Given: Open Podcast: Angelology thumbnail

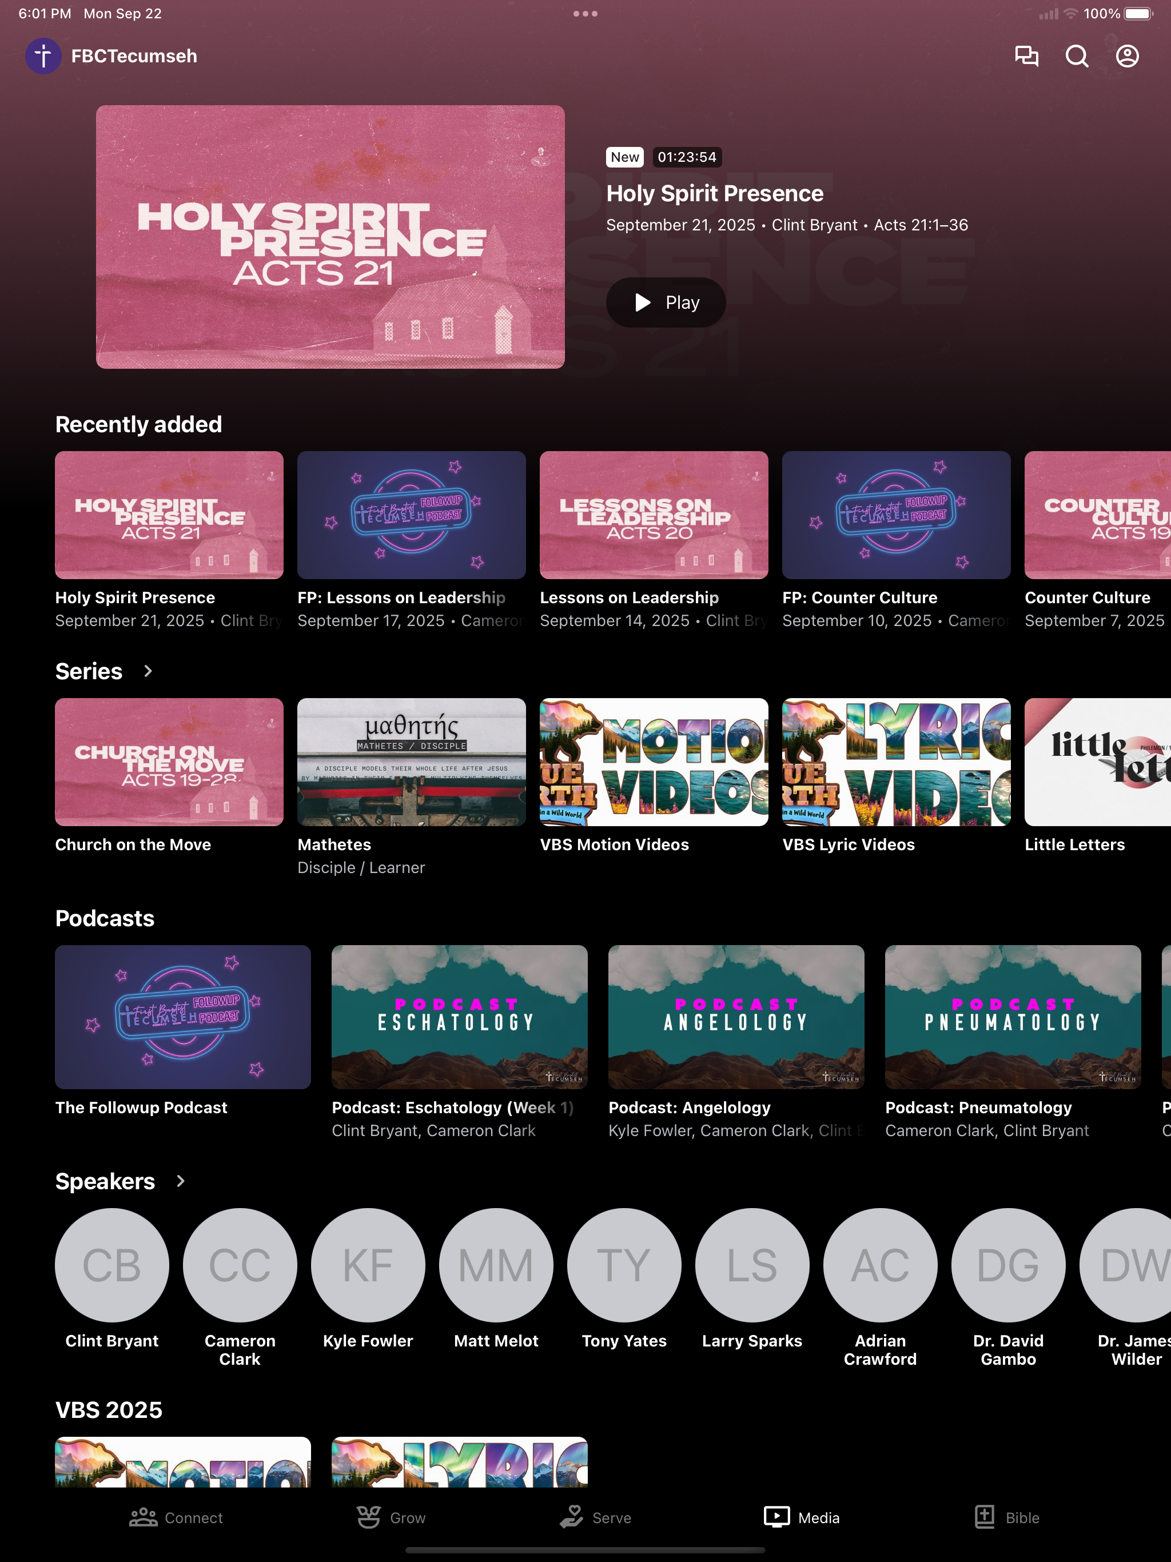Looking at the screenshot, I should (x=736, y=1017).
